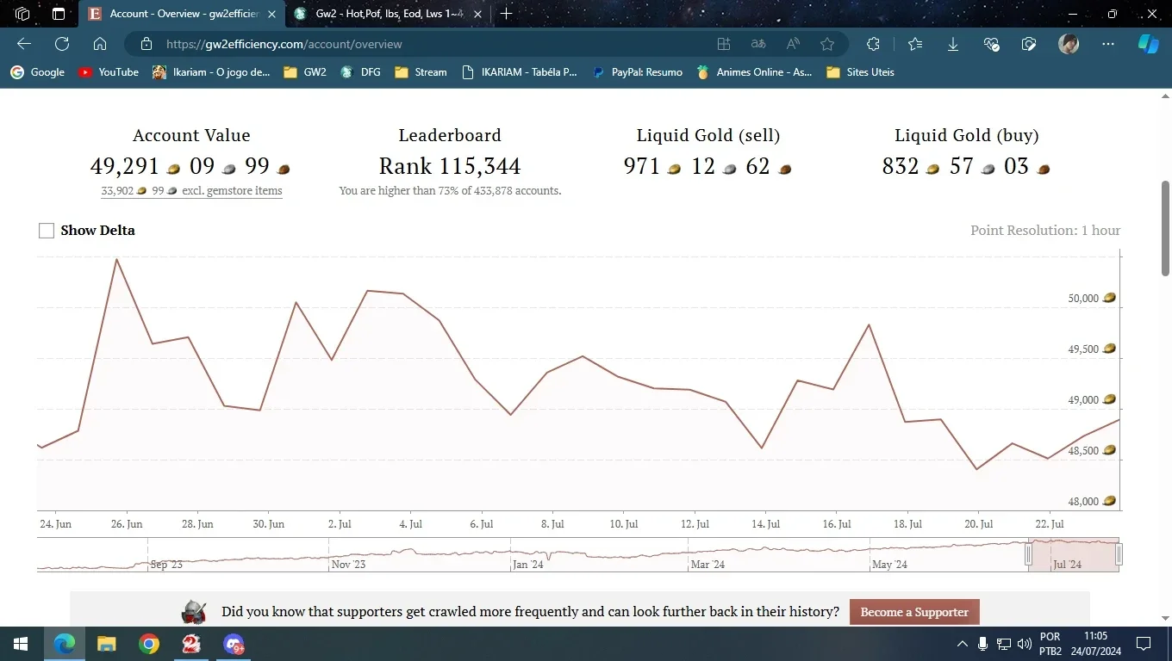The height and width of the screenshot is (661, 1172).
Task: Open the tab actions menu icon
Action: [x=59, y=14]
